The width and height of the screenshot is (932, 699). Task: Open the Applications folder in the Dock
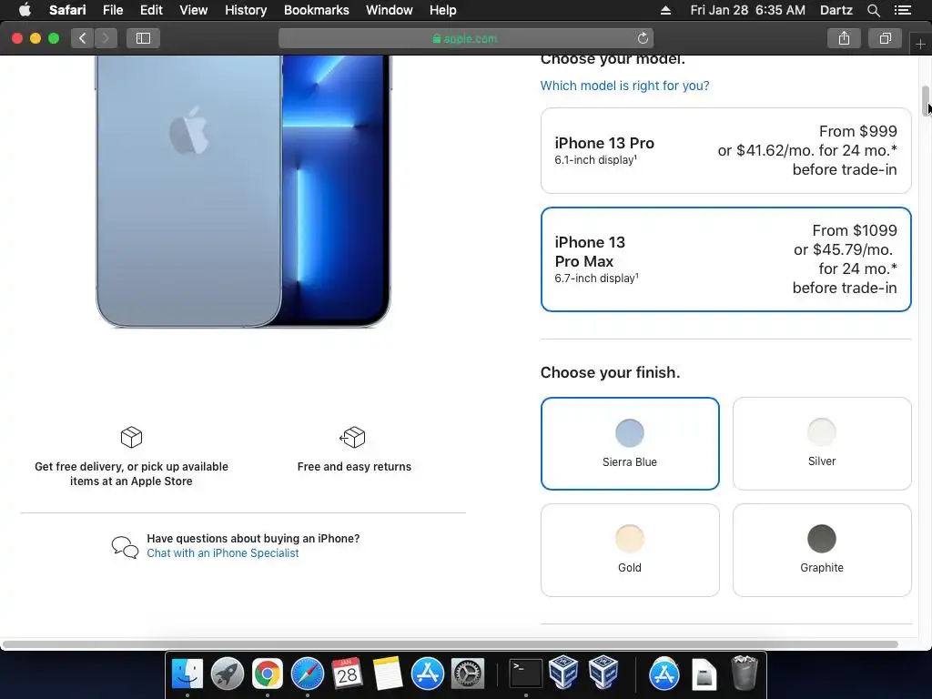tap(664, 674)
